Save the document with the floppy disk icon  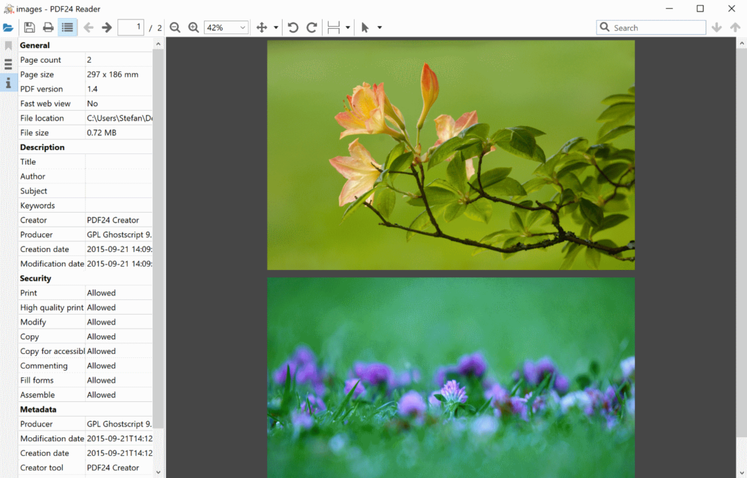pos(29,27)
